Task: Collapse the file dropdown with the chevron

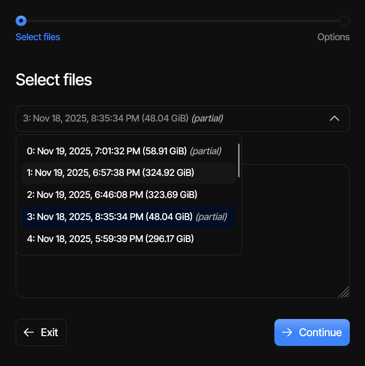Action: [x=335, y=119]
